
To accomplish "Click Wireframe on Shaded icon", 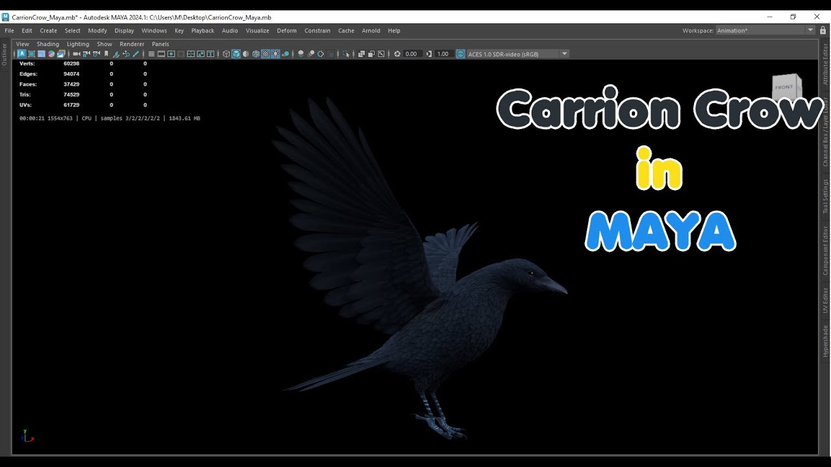I will [x=256, y=54].
